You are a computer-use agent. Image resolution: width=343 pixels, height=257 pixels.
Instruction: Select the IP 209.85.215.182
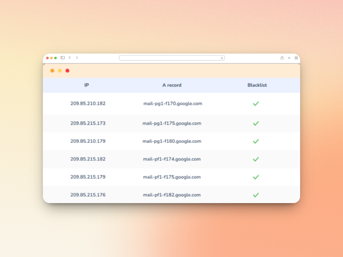click(88, 159)
